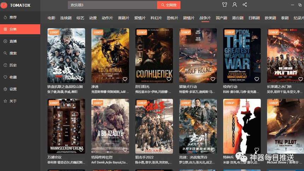Open the 渗透 movie poster
304x171 pixels.
point(110,56)
